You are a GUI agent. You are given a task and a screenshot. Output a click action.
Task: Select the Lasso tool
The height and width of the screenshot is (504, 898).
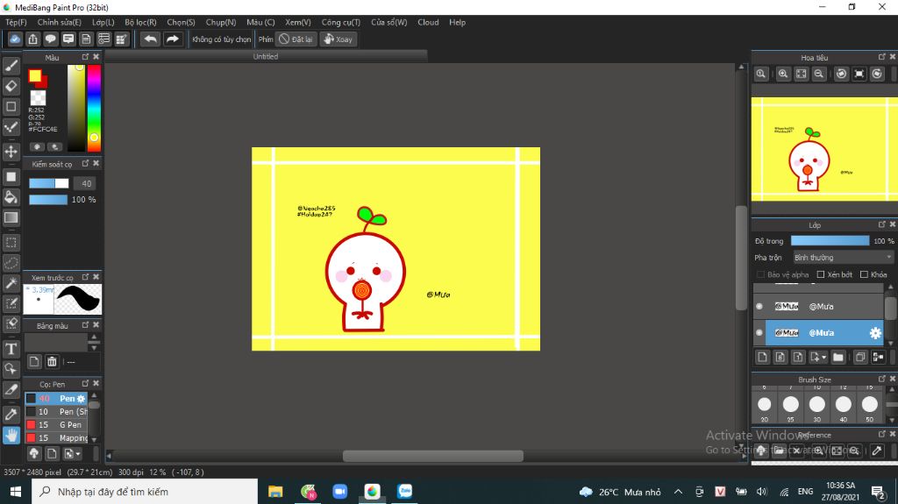click(11, 263)
